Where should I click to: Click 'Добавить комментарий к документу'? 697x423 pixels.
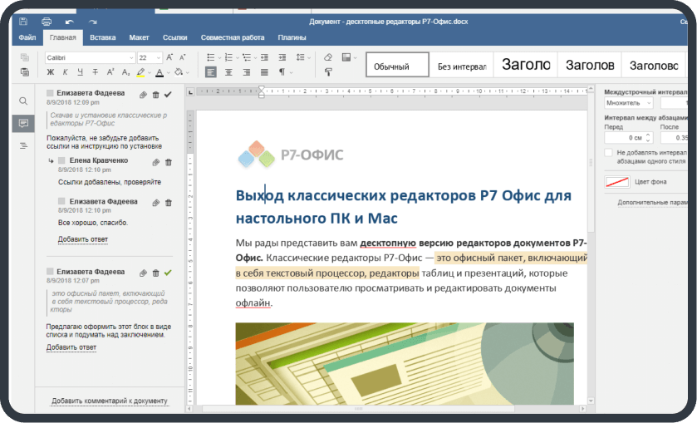(110, 401)
